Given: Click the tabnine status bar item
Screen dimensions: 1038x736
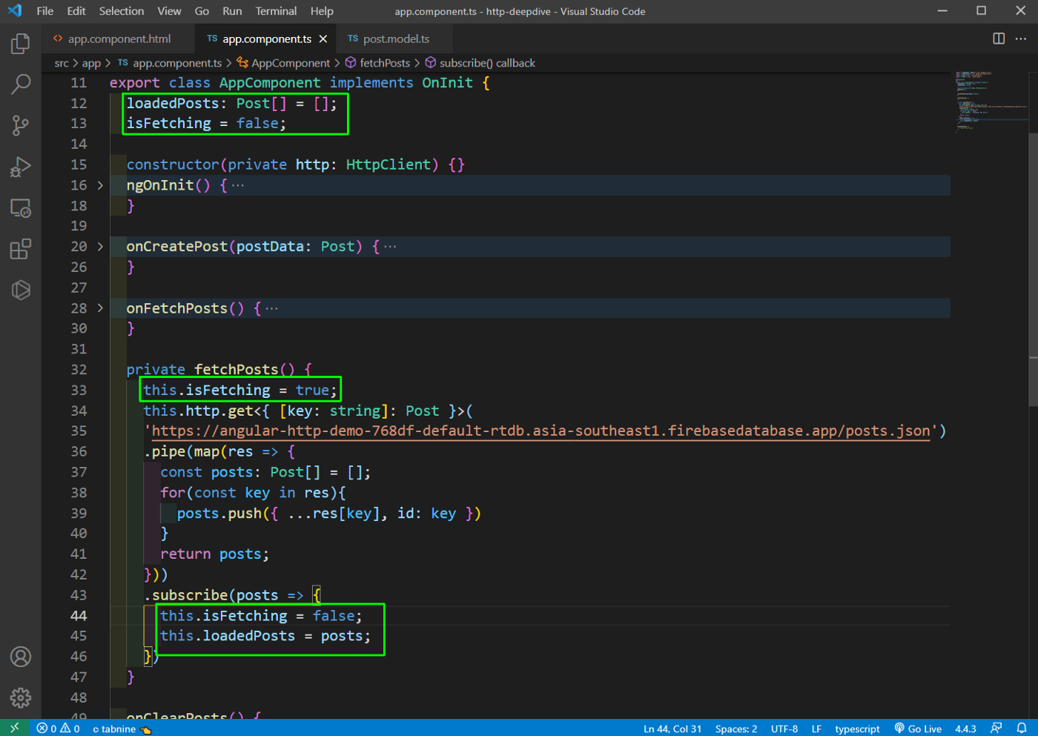Looking at the screenshot, I should click(122, 729).
